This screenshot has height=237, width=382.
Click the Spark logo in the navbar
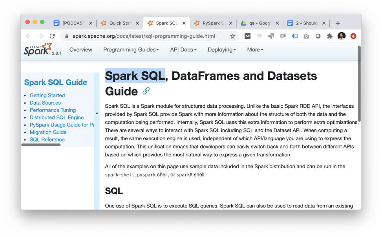(38, 50)
